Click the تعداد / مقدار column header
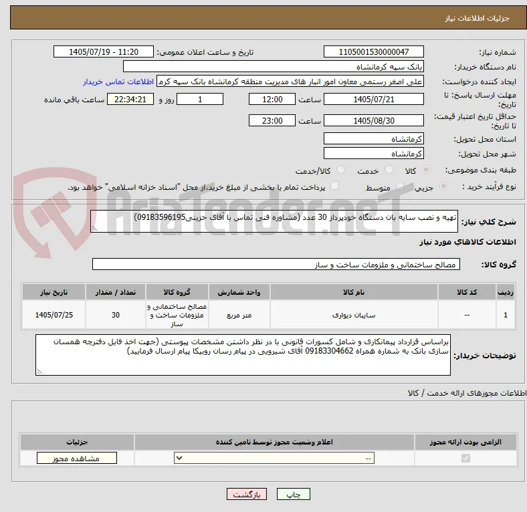Viewport: 527px width, 512px height. coord(116,292)
